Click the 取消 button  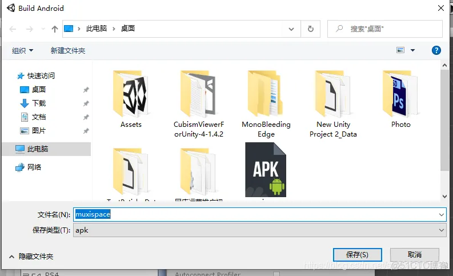coord(415,255)
